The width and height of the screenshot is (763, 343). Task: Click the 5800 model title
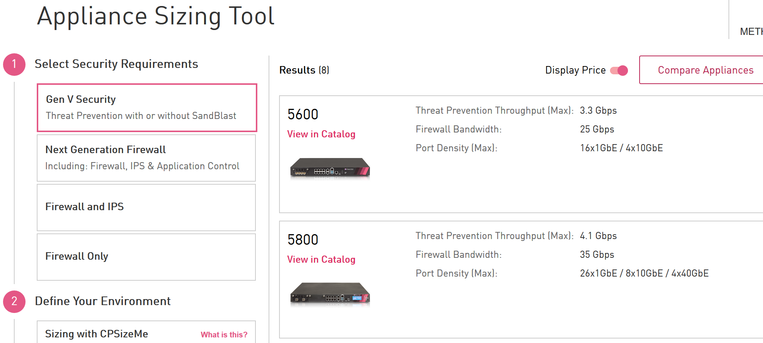click(x=303, y=239)
